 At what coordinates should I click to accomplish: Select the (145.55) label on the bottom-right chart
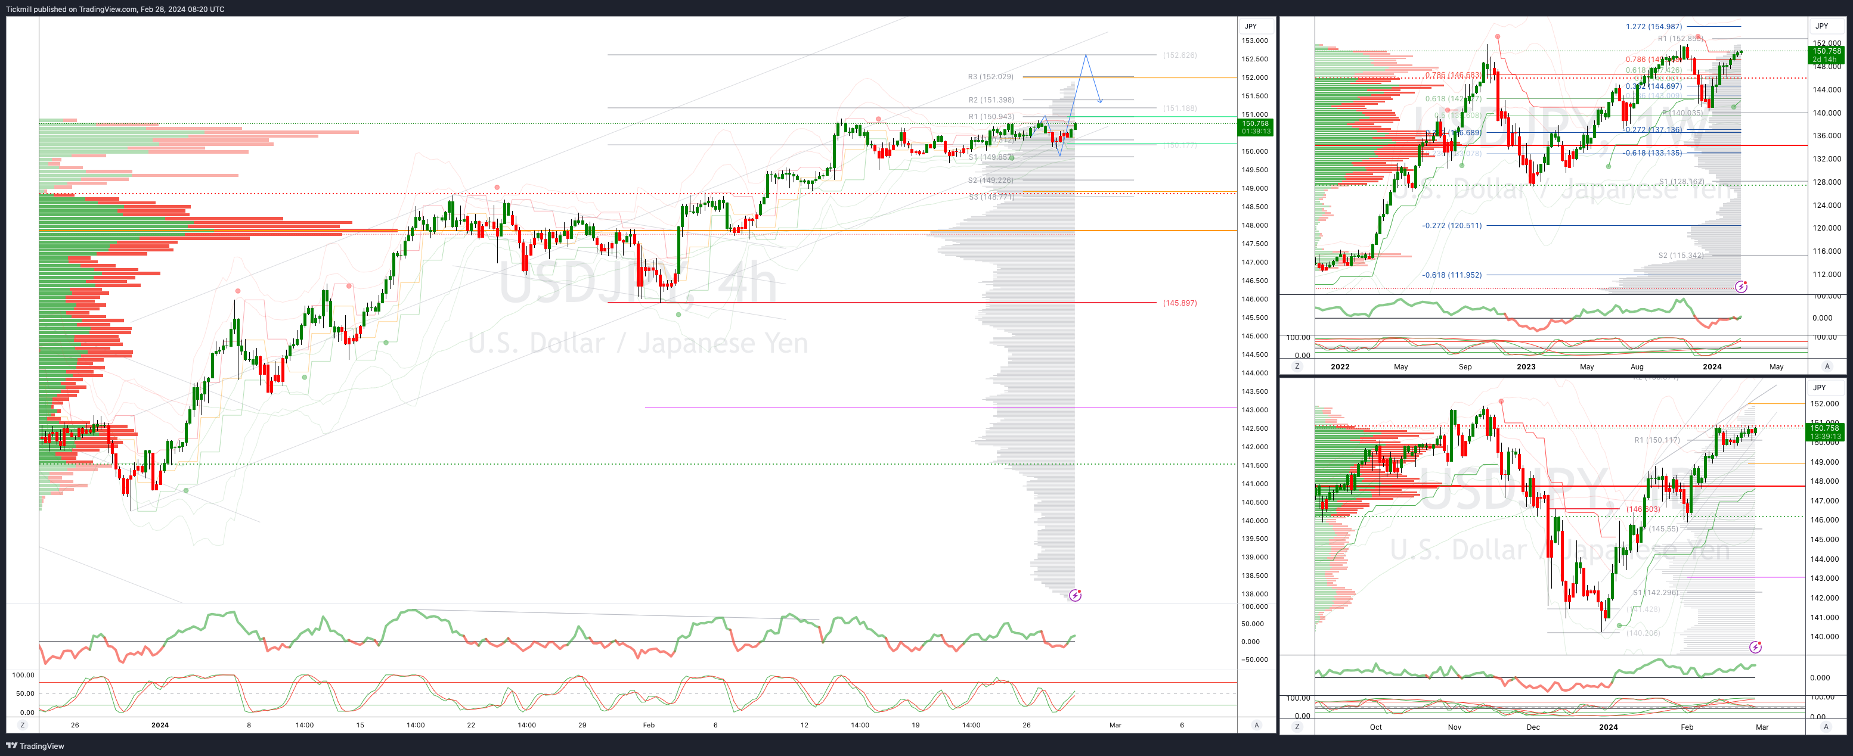(1663, 529)
